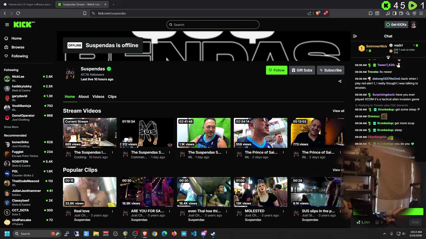
Task: Play the Real love clip thumbnail
Action: point(90,192)
